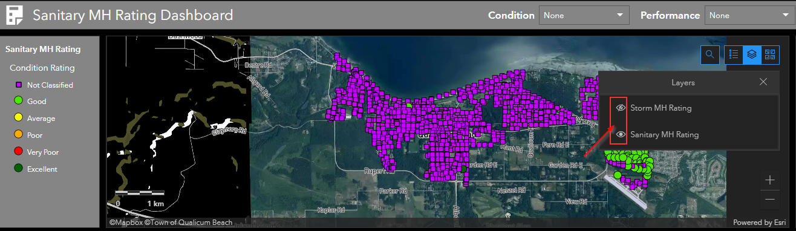Click the Performance filter label
Viewport: 796px width, 231px height.
pos(670,16)
